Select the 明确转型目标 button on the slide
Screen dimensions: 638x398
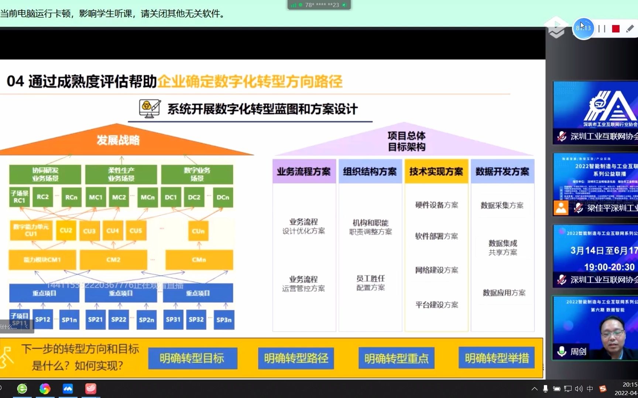193,358
